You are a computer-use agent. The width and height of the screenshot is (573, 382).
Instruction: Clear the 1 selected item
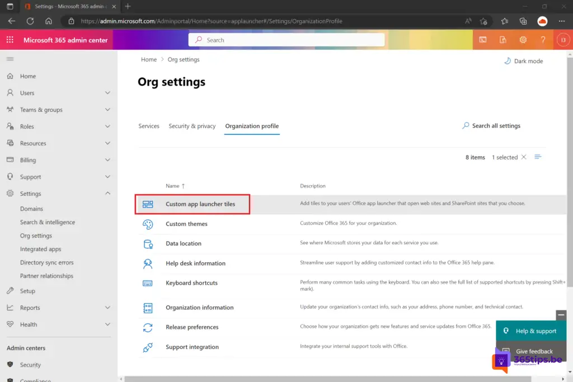[524, 157]
